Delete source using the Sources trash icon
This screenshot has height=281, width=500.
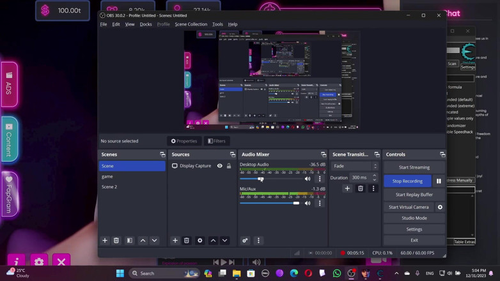[187, 241]
